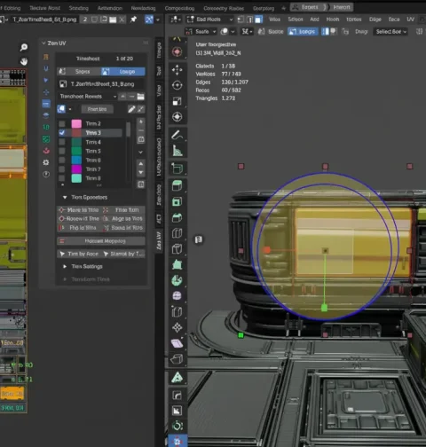Select the Rotate tool in viewport toolbar

(177, 85)
